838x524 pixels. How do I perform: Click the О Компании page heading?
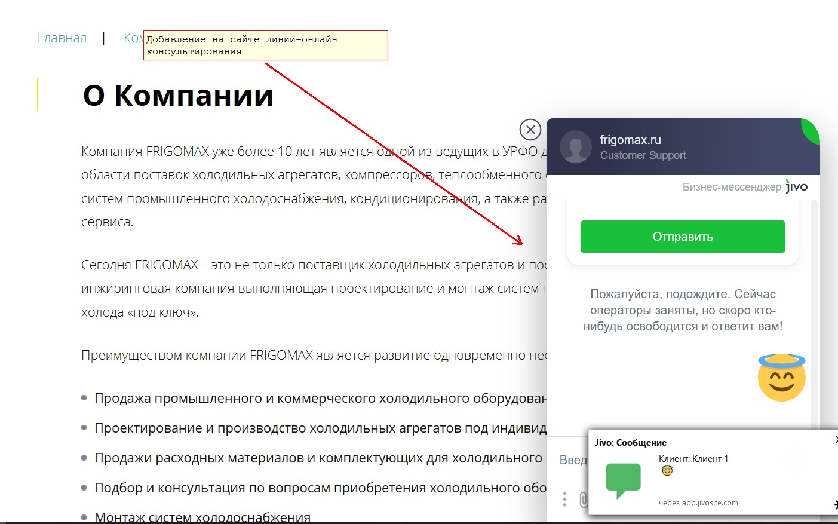pos(179,95)
